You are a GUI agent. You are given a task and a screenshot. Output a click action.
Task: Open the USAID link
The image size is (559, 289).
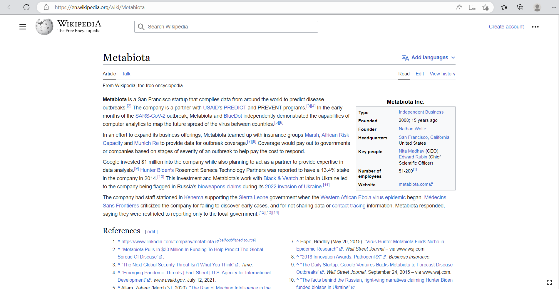211,108
